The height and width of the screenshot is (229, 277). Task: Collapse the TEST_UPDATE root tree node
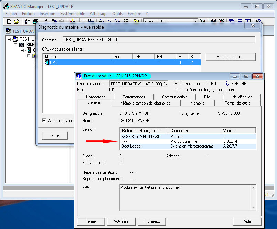pyautogui.click(x=9, y=39)
